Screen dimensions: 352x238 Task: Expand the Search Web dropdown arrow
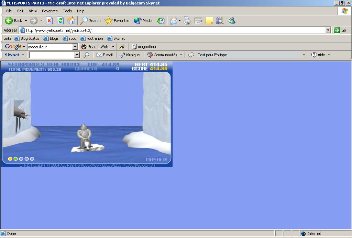coord(113,47)
